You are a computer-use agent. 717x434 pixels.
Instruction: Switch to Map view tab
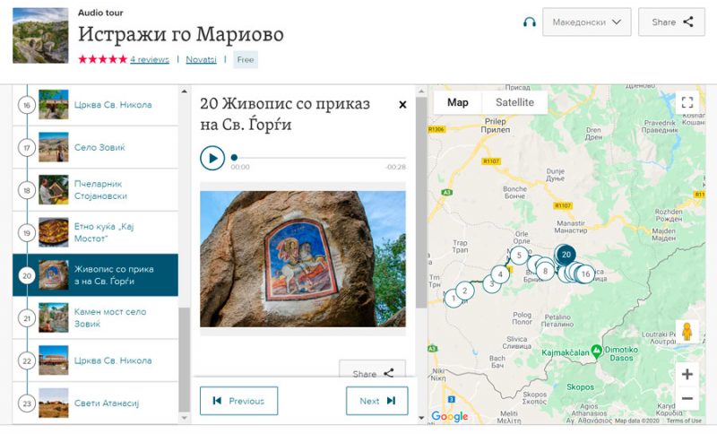[457, 102]
